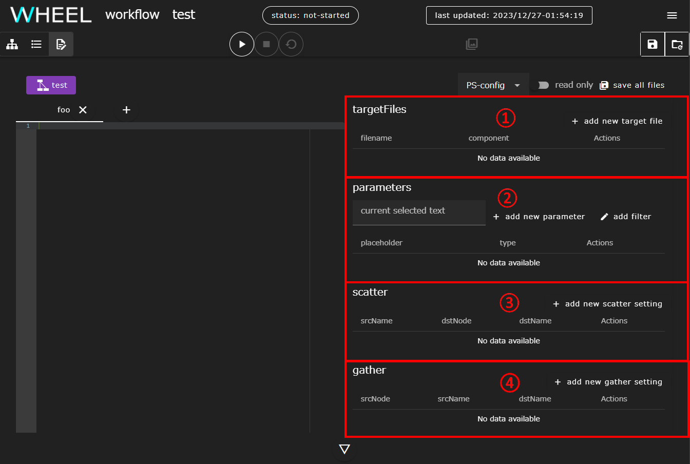Viewport: 690px width, 464px height.
Task: Focus the current selected text field
Action: (419, 212)
